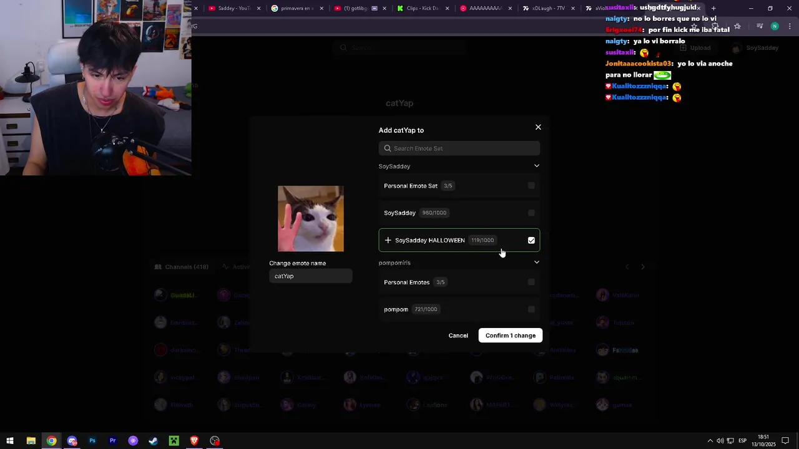
Task: Click the magnifier icon in Search Emote Set
Action: [x=388, y=148]
